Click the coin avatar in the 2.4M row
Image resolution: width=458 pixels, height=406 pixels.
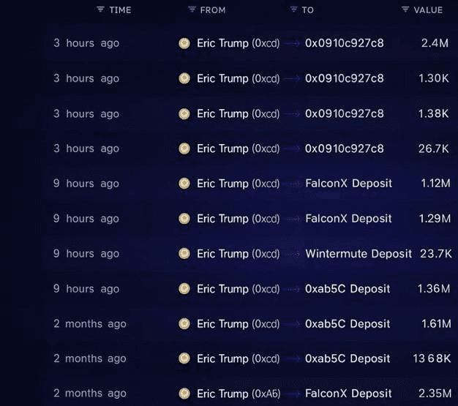[x=184, y=43]
